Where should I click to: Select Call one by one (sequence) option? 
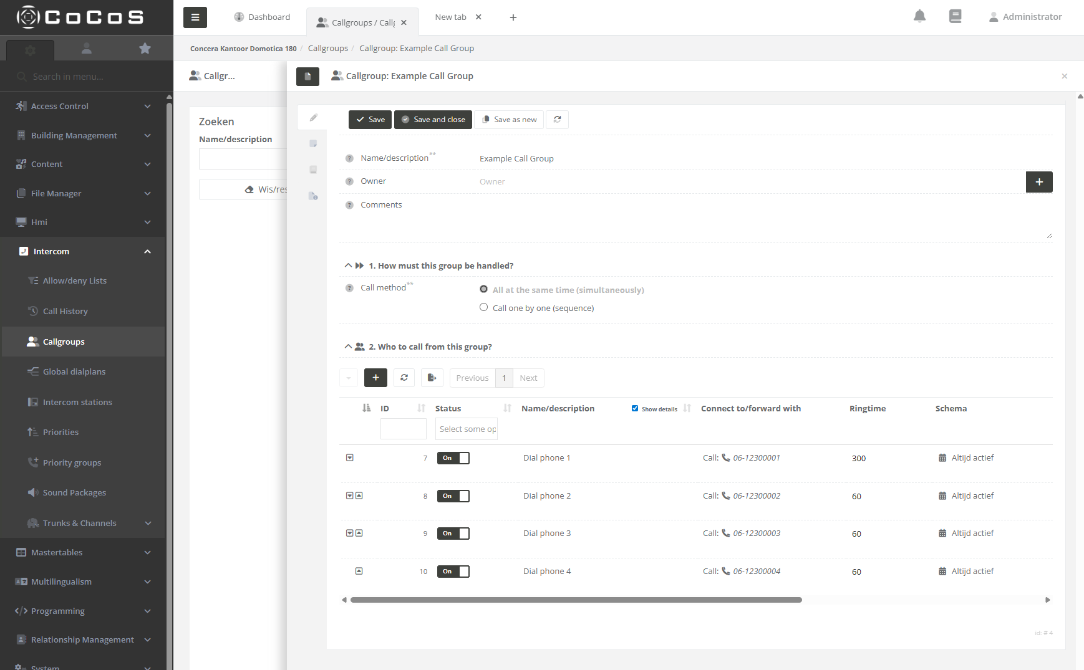(483, 307)
